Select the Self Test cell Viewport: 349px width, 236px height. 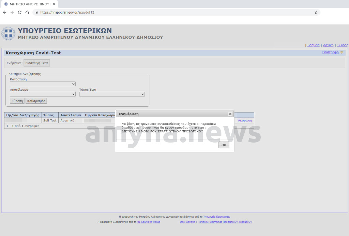(x=50, y=120)
